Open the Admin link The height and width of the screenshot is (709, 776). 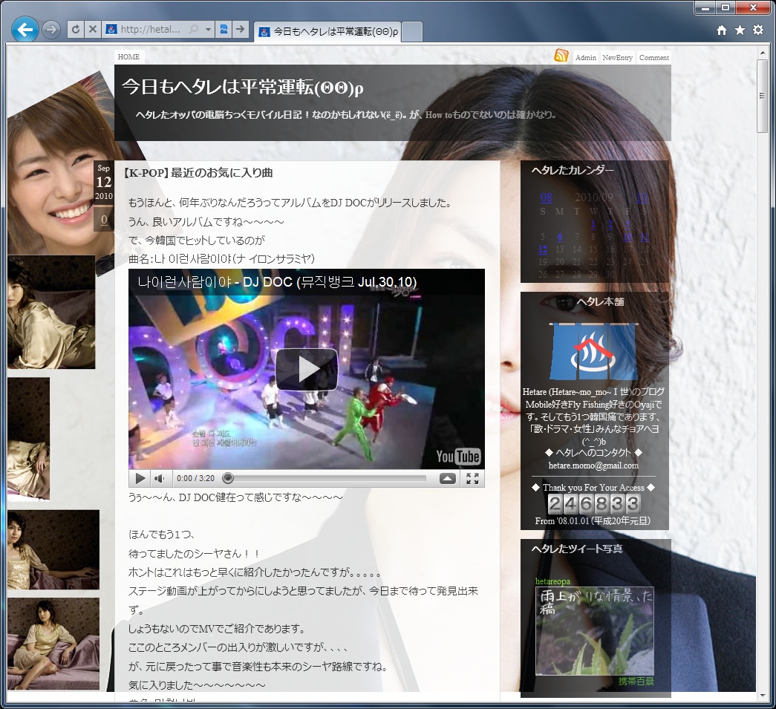click(585, 57)
